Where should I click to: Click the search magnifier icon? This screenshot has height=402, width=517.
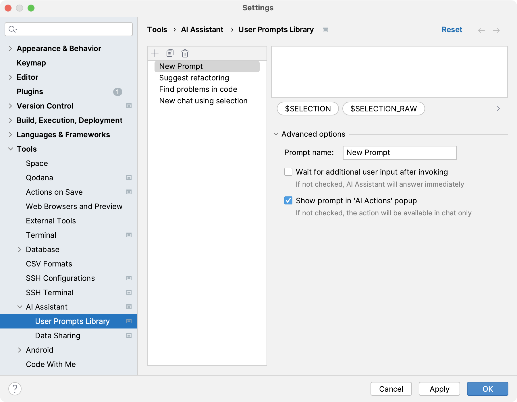point(13,29)
